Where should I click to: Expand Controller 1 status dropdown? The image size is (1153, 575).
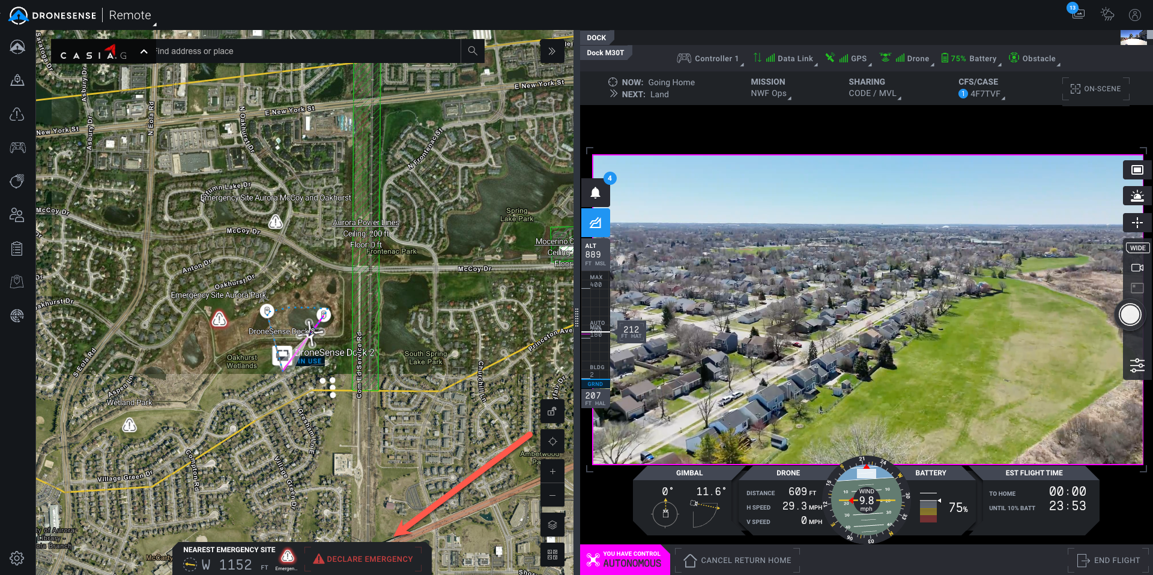[709, 58]
